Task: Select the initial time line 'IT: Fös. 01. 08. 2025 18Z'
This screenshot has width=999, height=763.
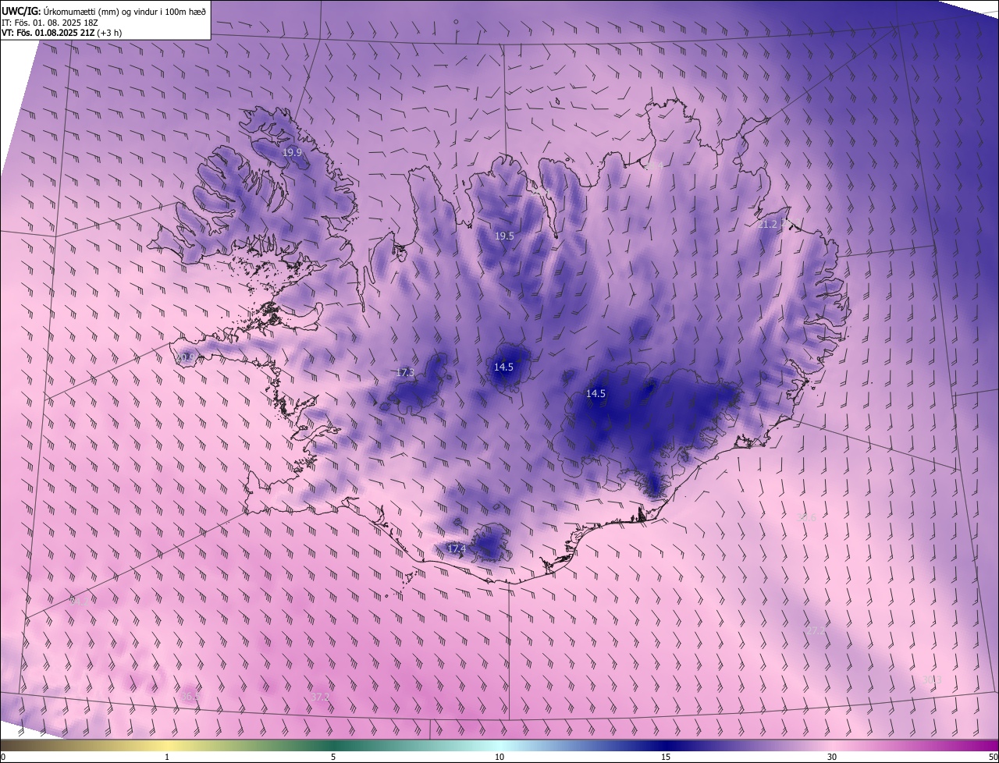Action: (x=49, y=22)
